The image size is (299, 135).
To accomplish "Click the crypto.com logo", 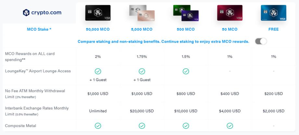I will click(x=42, y=13).
